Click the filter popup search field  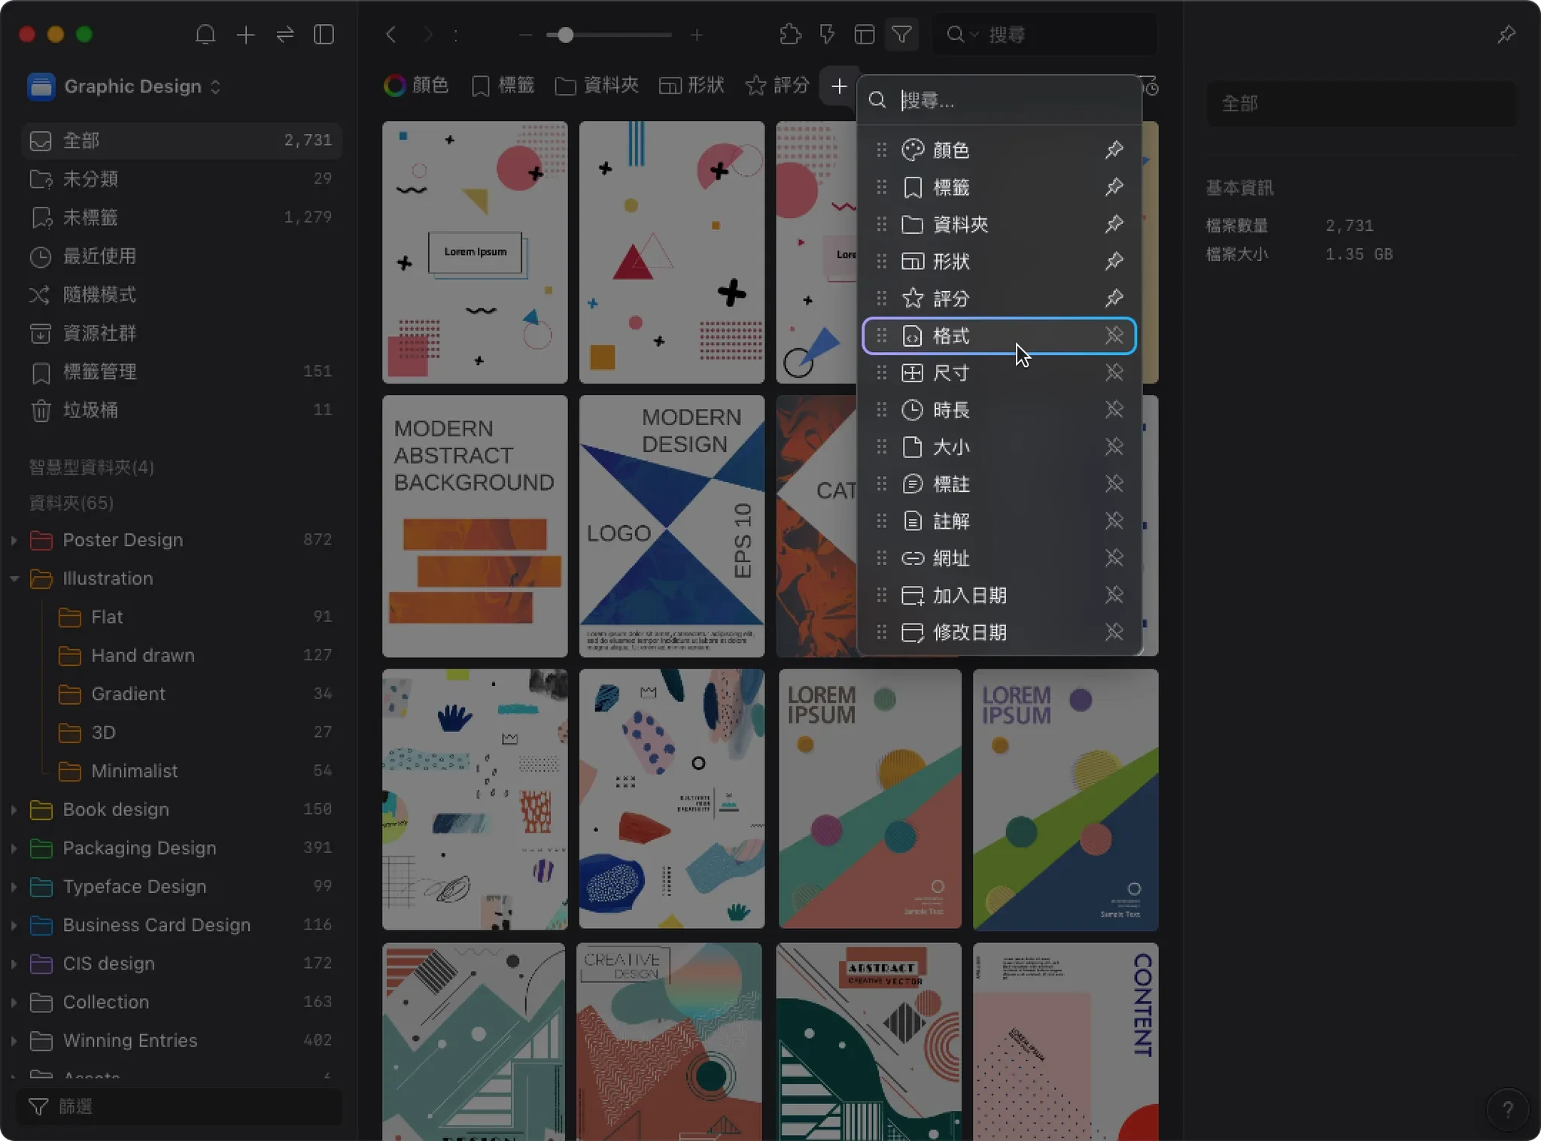click(x=999, y=100)
